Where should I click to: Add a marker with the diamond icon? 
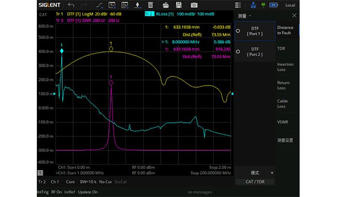tap(137, 5)
